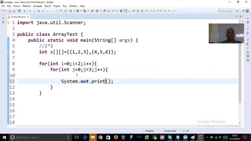This screenshot has width=251, height=141.
Task: Open the Run menu
Action: pyautogui.click(x=65, y=6)
